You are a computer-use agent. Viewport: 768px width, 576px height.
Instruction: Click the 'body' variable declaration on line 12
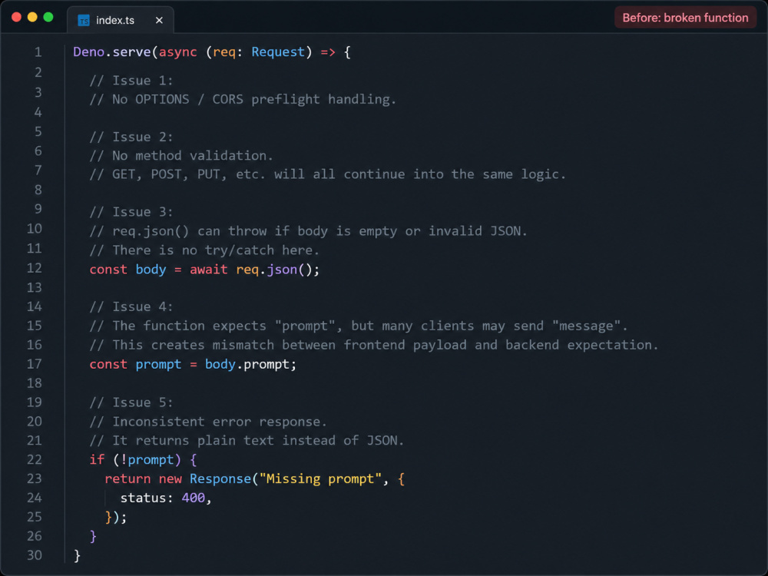point(151,270)
